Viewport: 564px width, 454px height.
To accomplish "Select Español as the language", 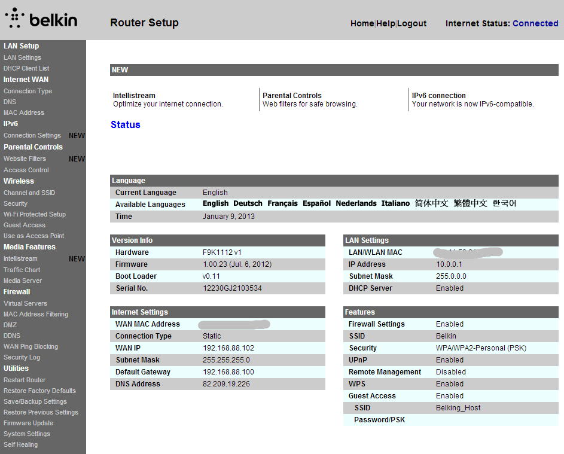I will point(316,203).
